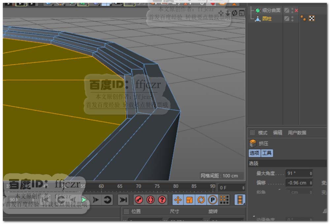Switch to the 工具 tab

[267, 153]
